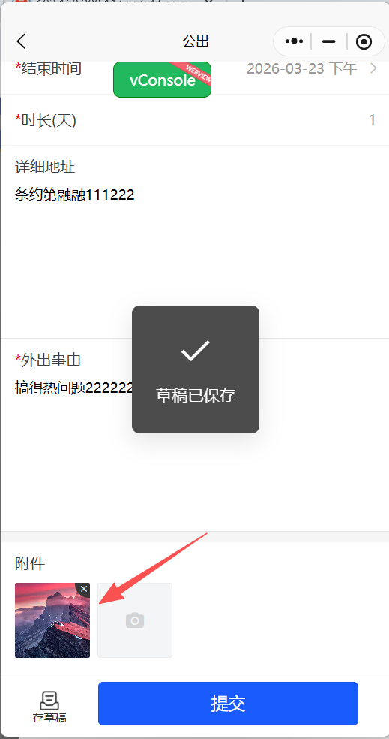
Task: Focus the 详细地址 text containing 条约第融融111222
Action: coord(75,195)
